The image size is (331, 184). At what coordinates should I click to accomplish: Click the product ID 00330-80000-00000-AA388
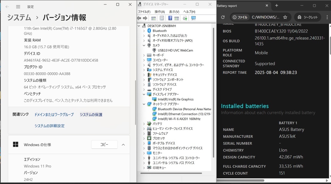pyautogui.click(x=47, y=74)
